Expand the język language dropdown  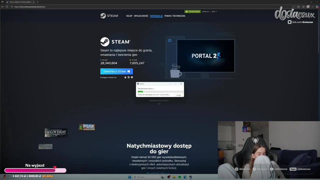(214, 11)
